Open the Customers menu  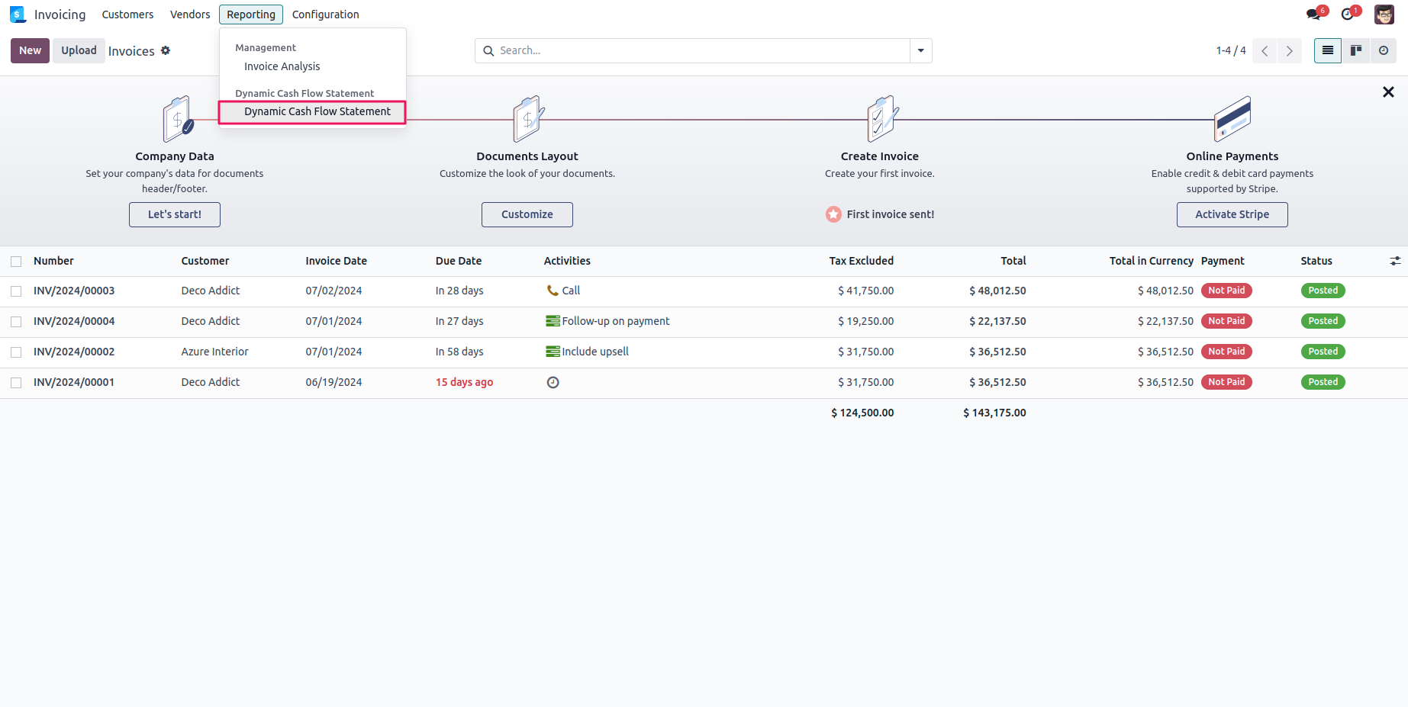point(127,14)
